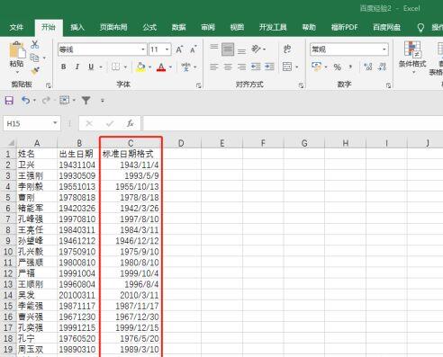The height and width of the screenshot is (357, 443).
Task: Switch to the 插入 (Insert) tab
Action: (x=77, y=27)
